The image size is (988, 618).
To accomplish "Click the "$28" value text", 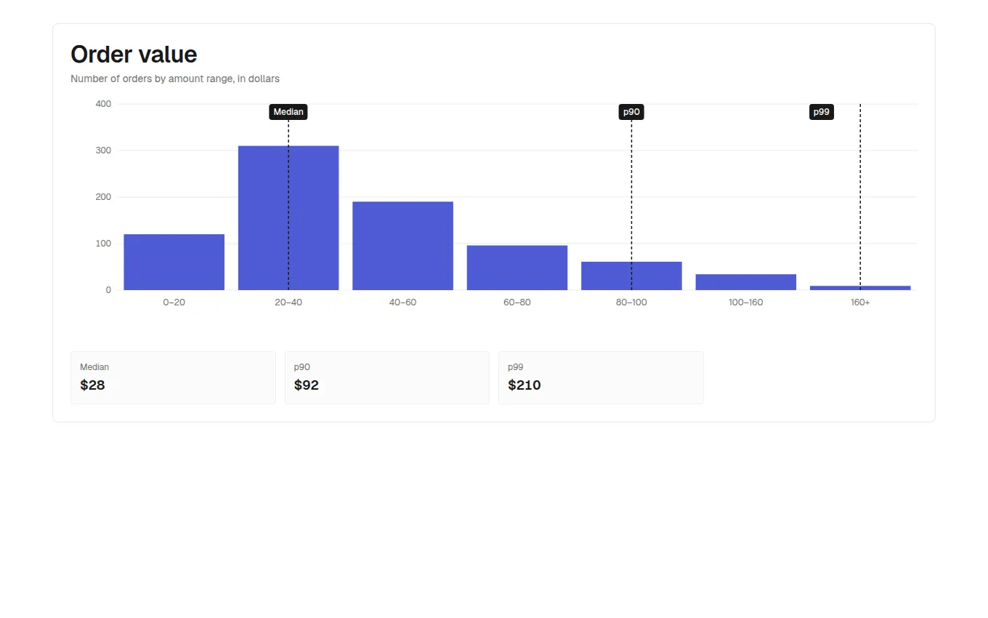I will [92, 385].
